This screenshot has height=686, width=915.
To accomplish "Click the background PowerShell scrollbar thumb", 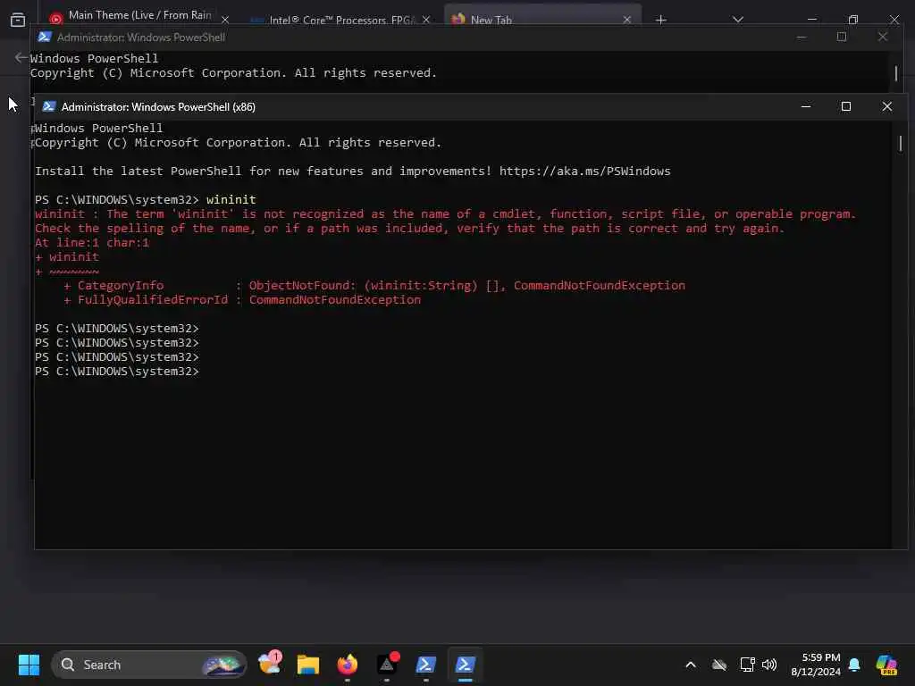I will point(895,73).
